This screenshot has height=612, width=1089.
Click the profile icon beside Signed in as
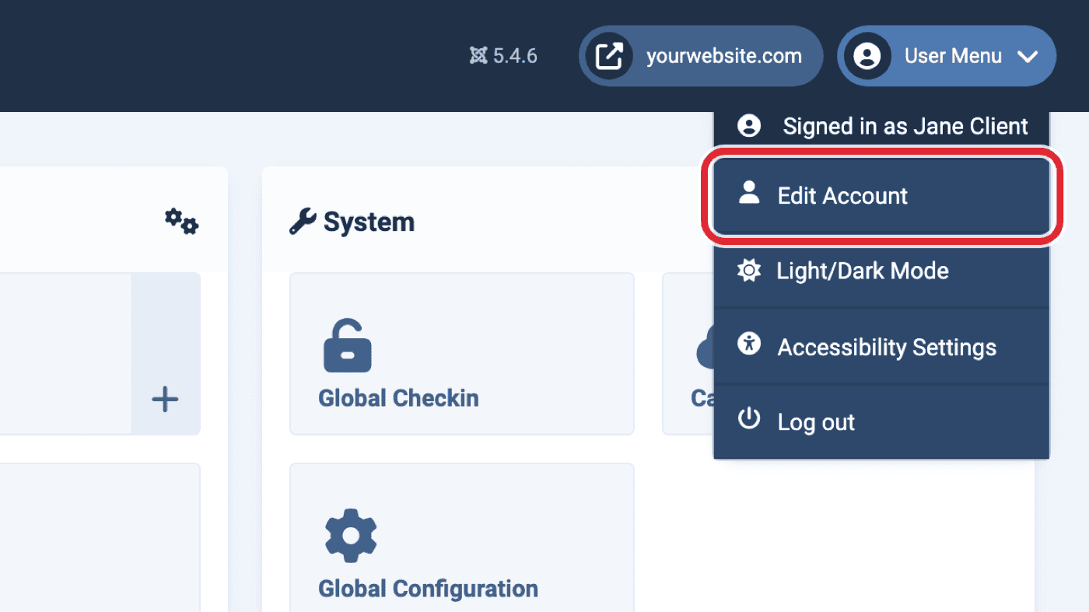[749, 126]
